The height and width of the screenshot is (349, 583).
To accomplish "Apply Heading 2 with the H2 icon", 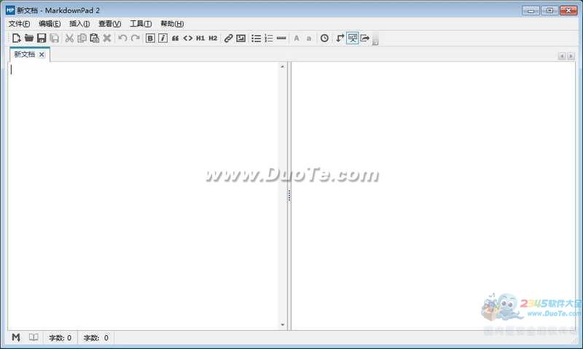I will point(213,38).
